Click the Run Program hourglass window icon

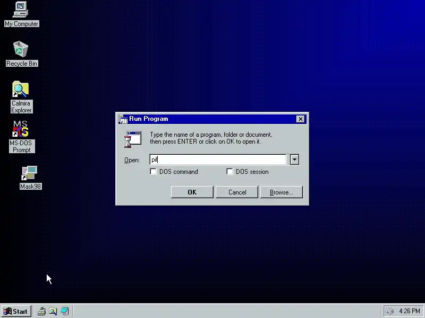pyautogui.click(x=133, y=139)
